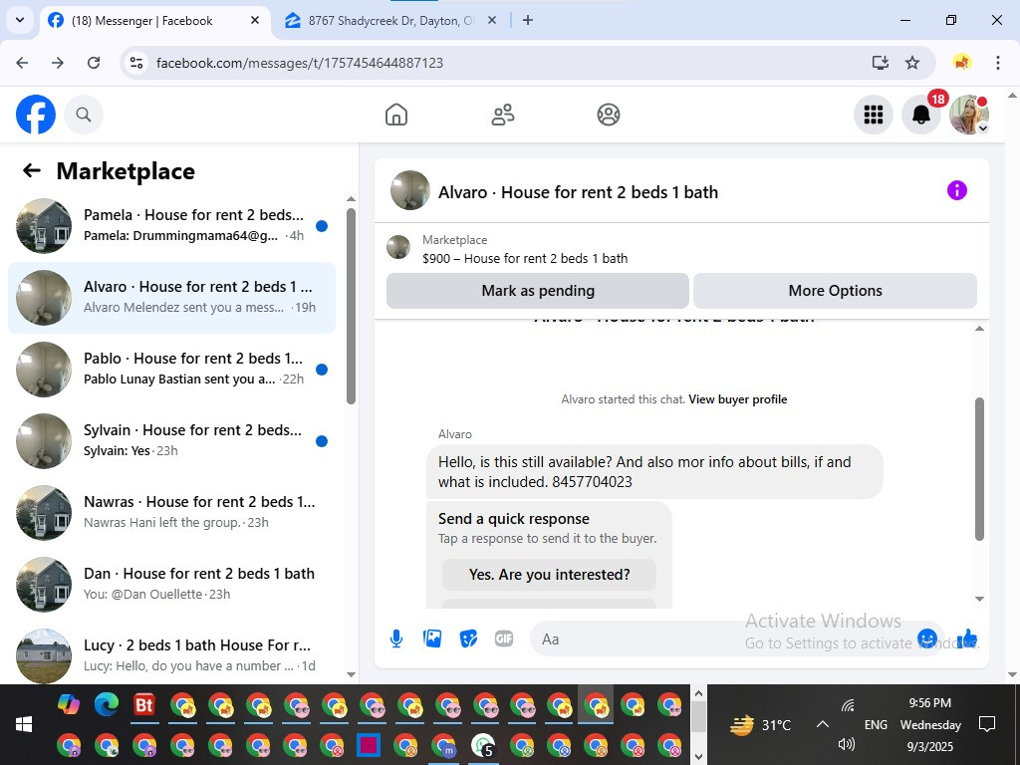1020x765 pixels.
Task: Click Pamela's listing house thumbnail
Action: tap(44, 226)
